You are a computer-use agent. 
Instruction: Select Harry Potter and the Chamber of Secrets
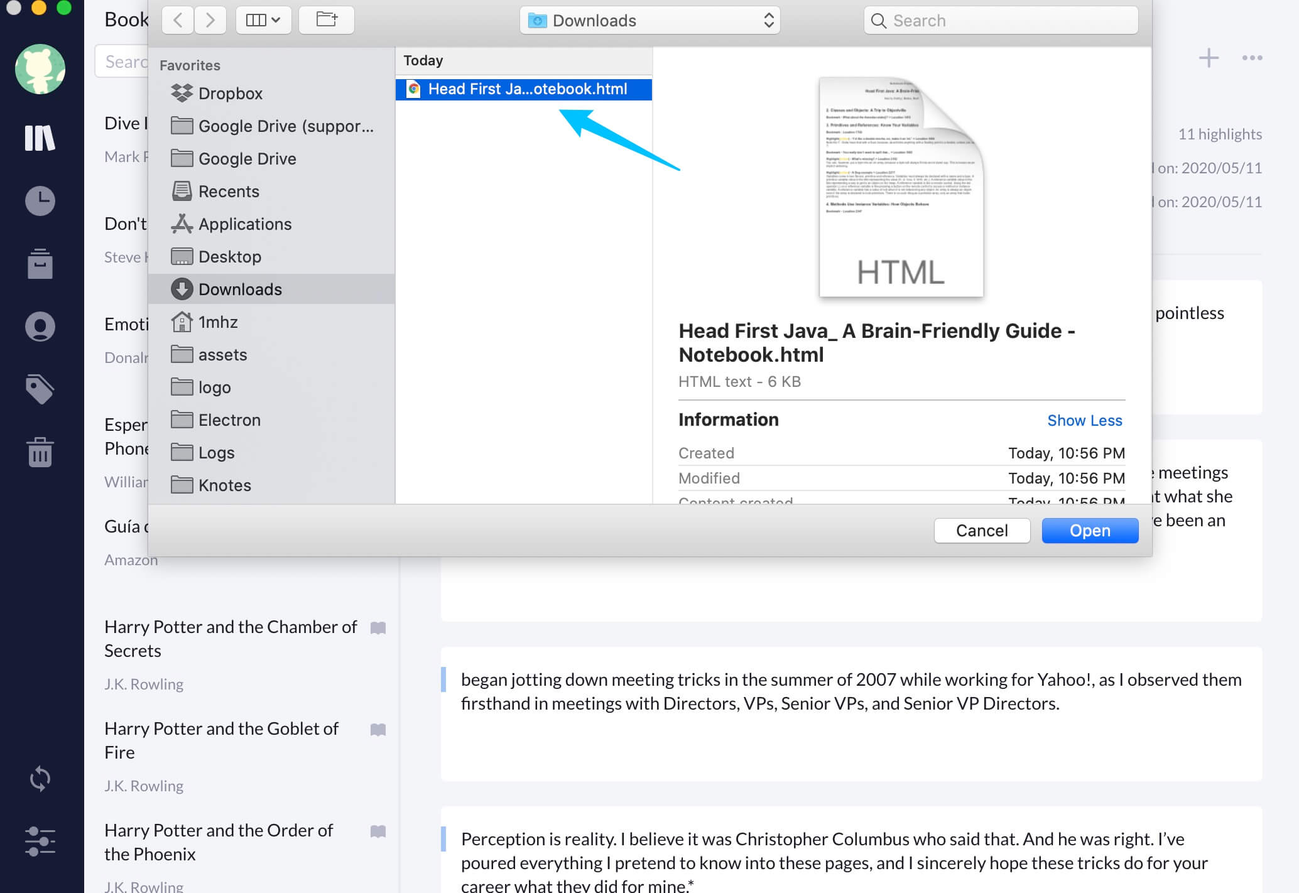coord(231,639)
